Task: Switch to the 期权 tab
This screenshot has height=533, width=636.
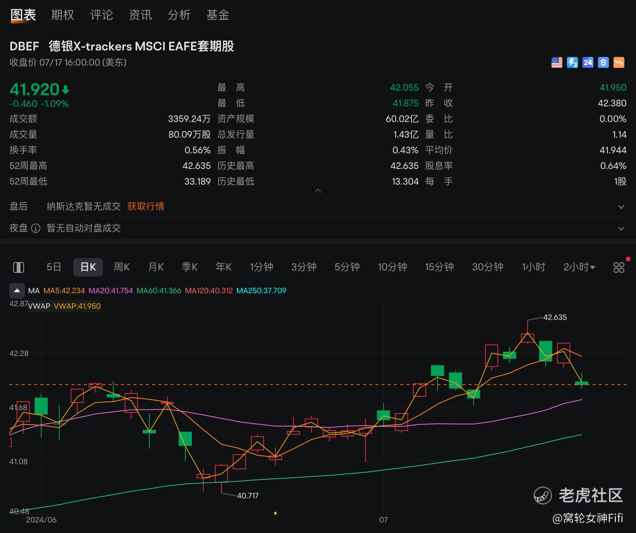Action: coord(62,15)
